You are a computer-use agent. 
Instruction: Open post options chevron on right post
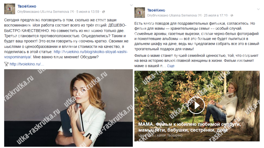tap(258, 9)
